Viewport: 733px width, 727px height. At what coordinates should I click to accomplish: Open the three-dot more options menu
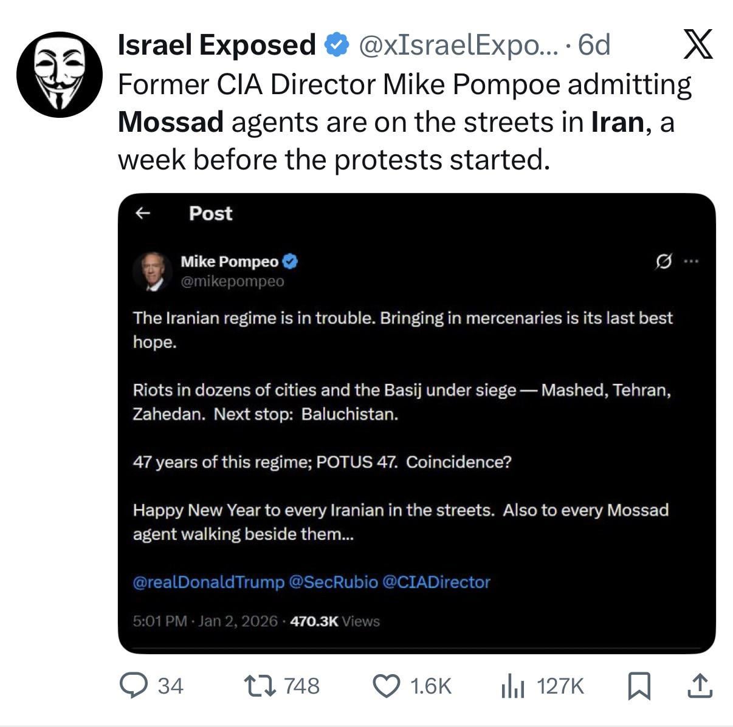click(x=691, y=262)
